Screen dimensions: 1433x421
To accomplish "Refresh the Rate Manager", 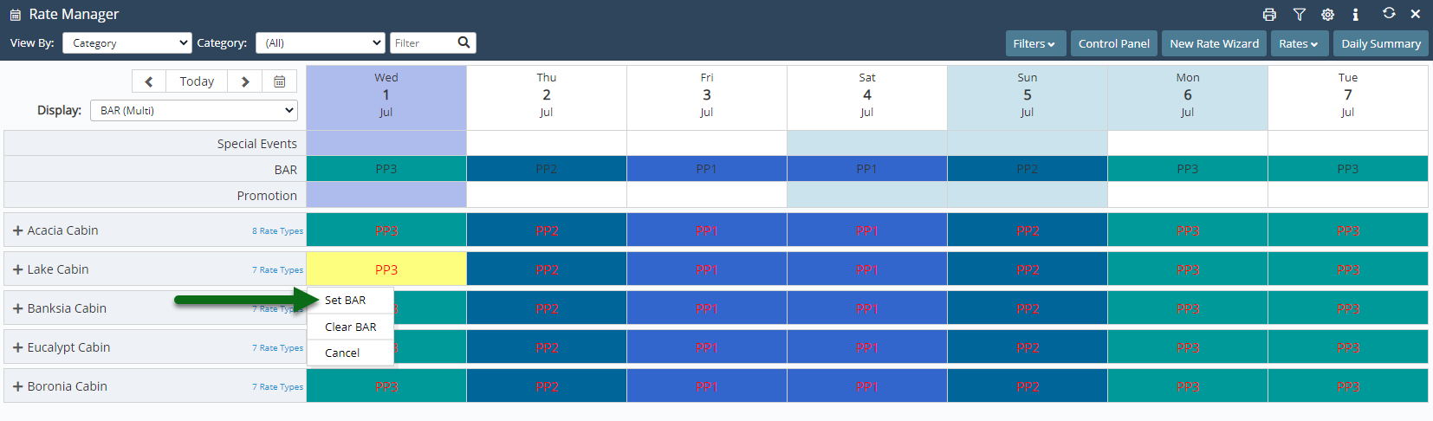I will [x=1389, y=13].
